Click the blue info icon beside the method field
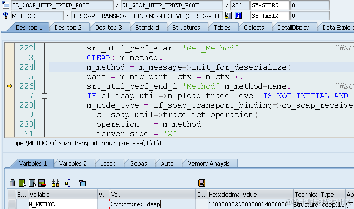 click(238, 16)
